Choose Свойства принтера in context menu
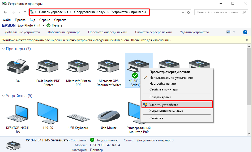 click(164, 89)
